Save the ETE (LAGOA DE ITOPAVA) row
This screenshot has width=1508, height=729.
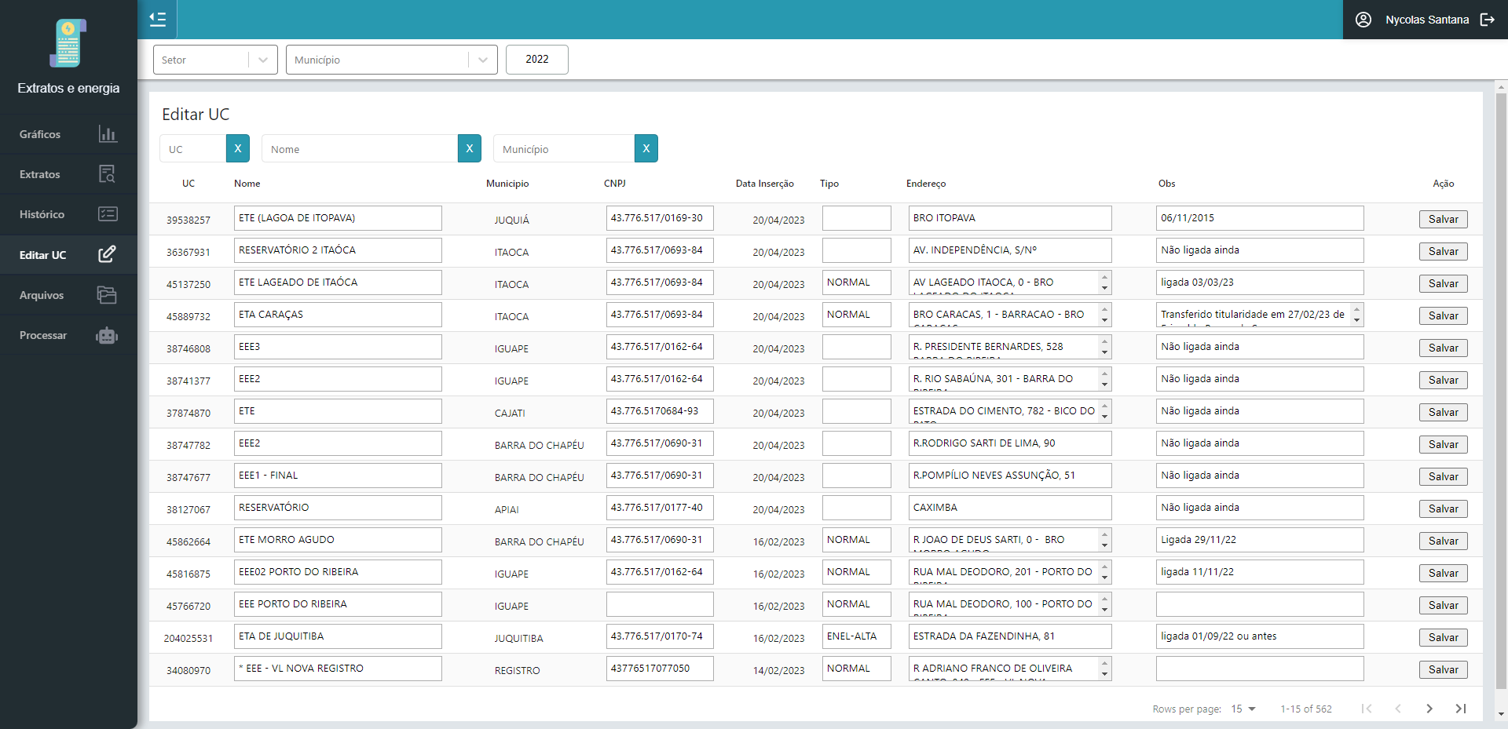point(1443,220)
